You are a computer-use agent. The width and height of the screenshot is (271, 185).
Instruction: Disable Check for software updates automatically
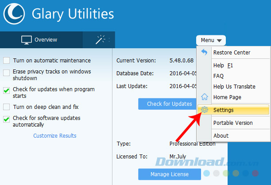7,119
